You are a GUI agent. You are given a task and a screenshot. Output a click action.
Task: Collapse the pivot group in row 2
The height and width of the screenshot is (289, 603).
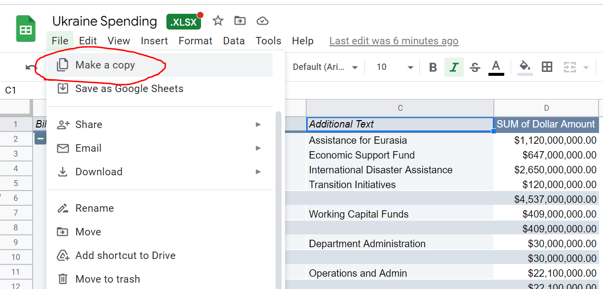point(40,139)
